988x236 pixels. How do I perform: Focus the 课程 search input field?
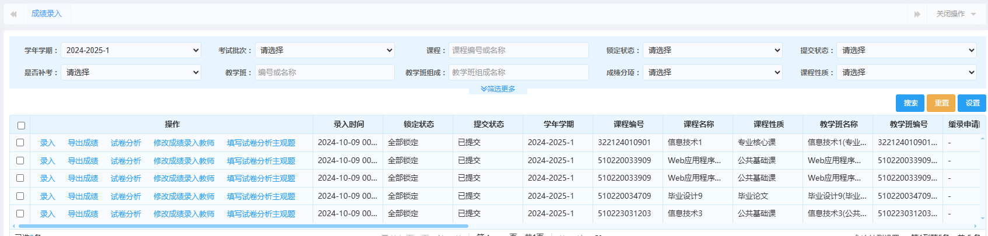click(x=518, y=51)
